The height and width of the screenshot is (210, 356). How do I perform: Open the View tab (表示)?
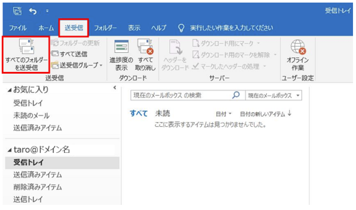(134, 28)
